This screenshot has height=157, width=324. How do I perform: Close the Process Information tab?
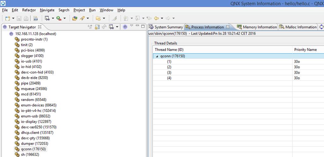coord(228,27)
